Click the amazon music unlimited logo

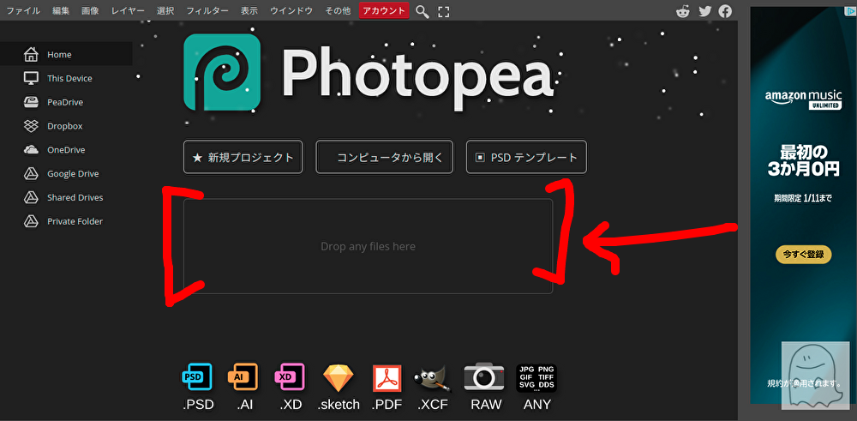tap(804, 99)
